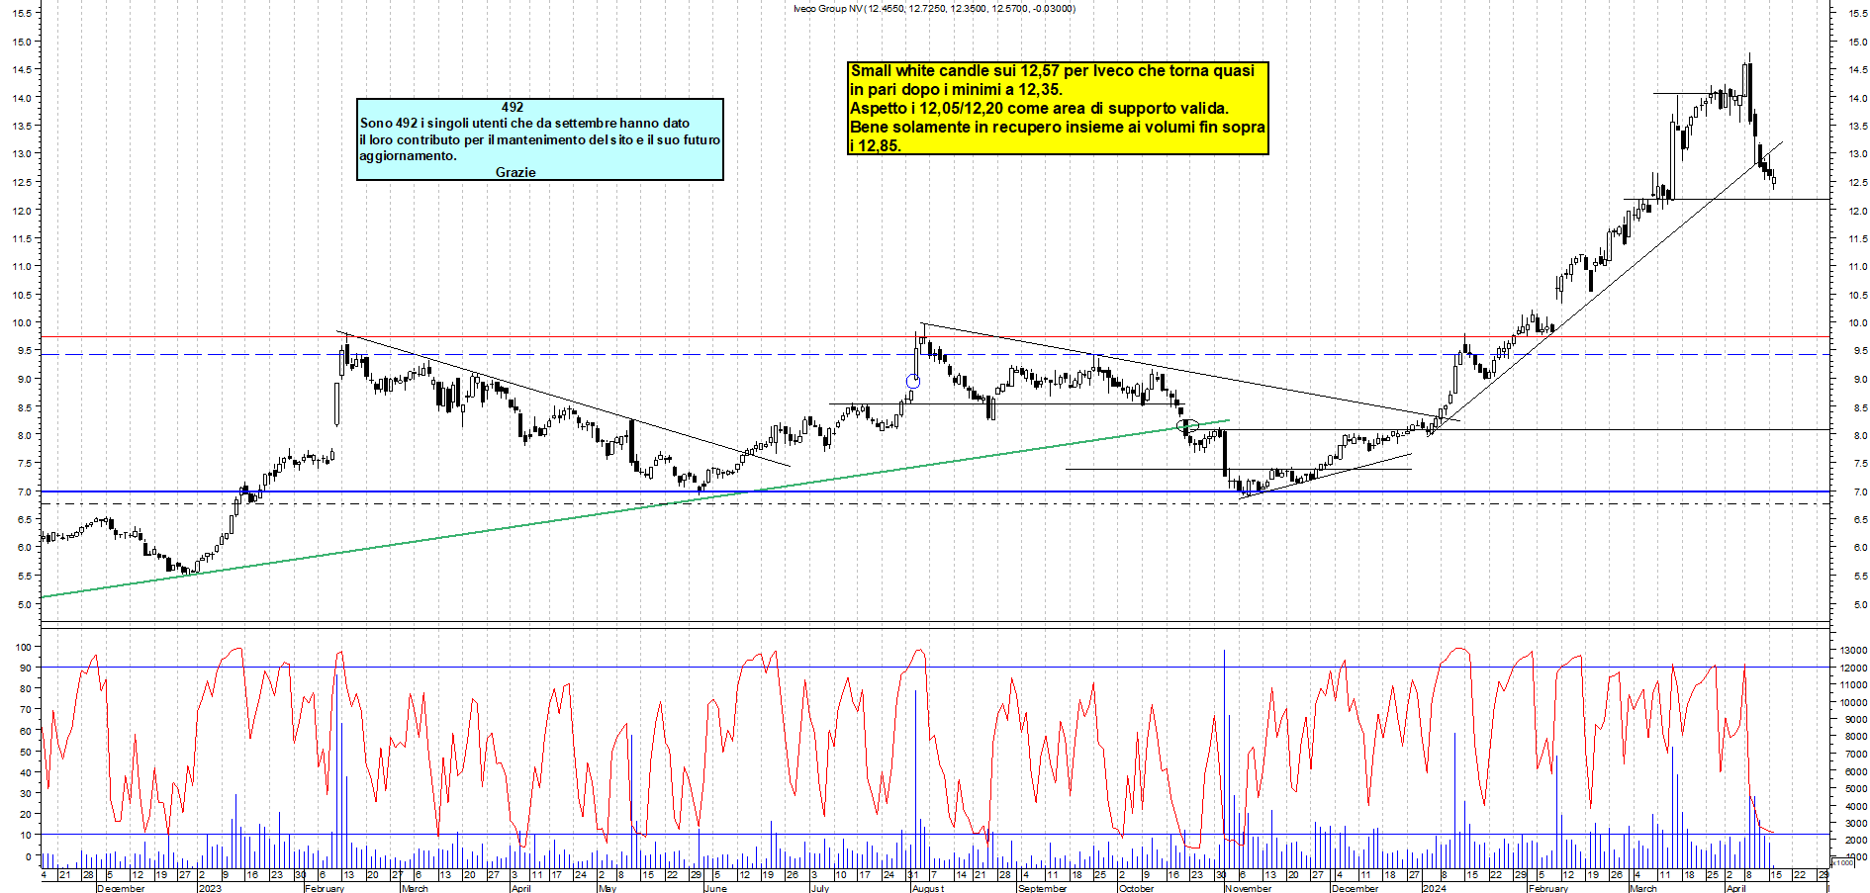Screen dimensions: 1870x893
Task: Click the 'August' month label
Action: [x=928, y=888]
